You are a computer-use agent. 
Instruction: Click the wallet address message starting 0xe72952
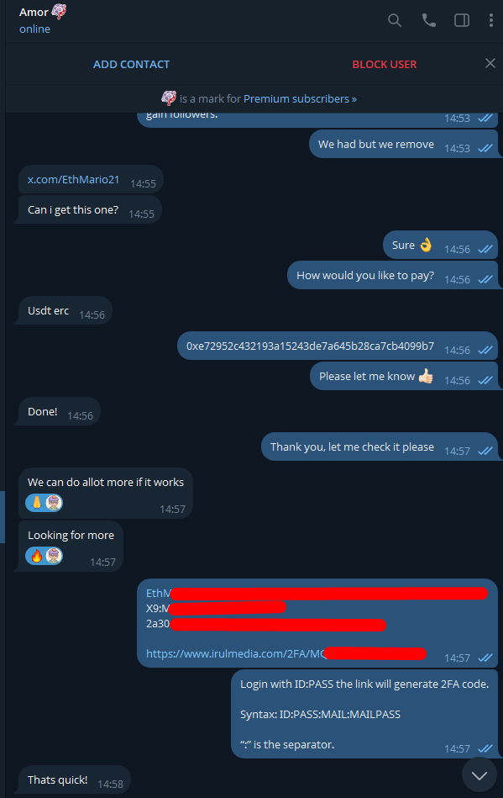click(338, 346)
